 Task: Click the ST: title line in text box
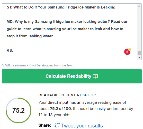tap(61, 7)
